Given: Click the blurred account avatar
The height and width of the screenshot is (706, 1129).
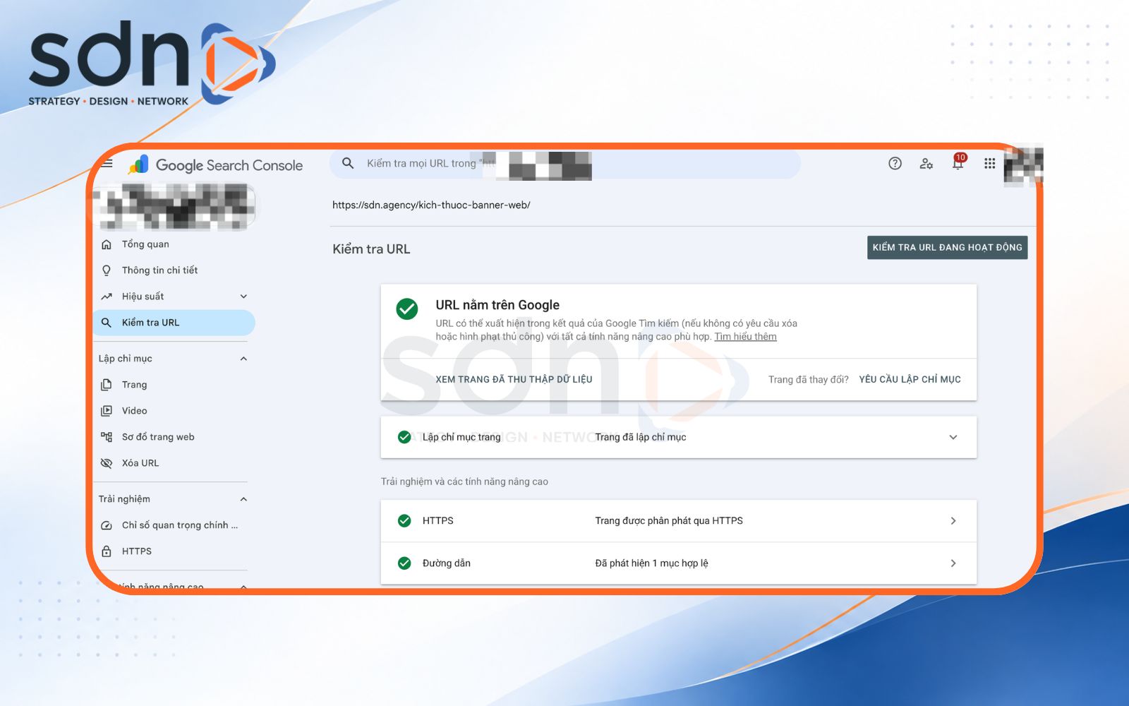Looking at the screenshot, I should (1023, 164).
